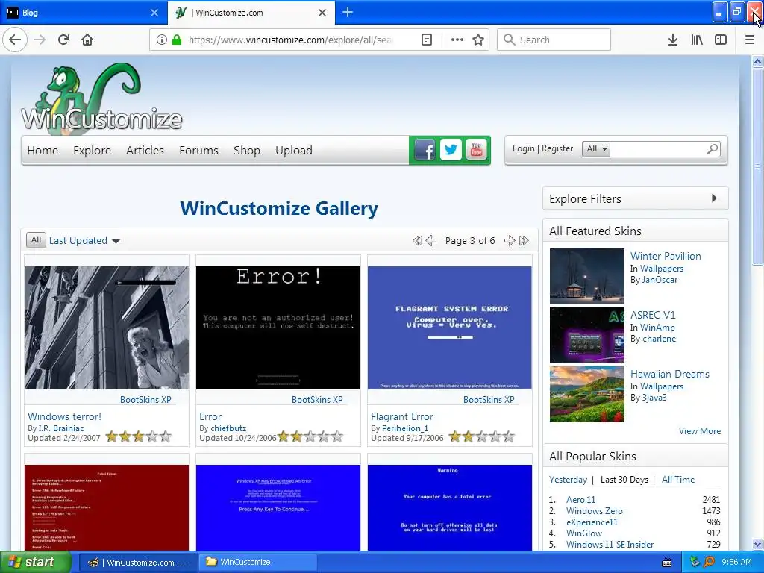Select the Last 30 Days filter
764x573 pixels.
coord(624,480)
